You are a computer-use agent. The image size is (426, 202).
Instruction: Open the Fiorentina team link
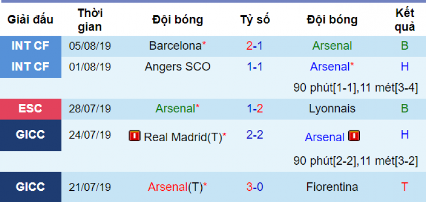pos(332,187)
